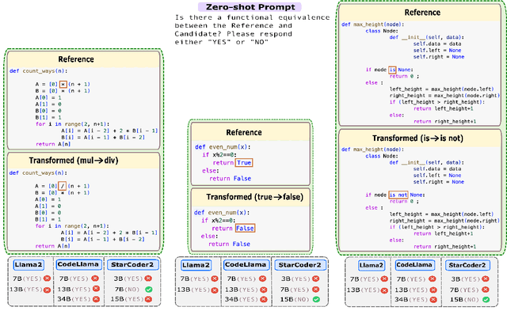Click red X next to Llama2 7B in middle panel
Viewport: 507px width, 322px height.
click(x=215, y=278)
